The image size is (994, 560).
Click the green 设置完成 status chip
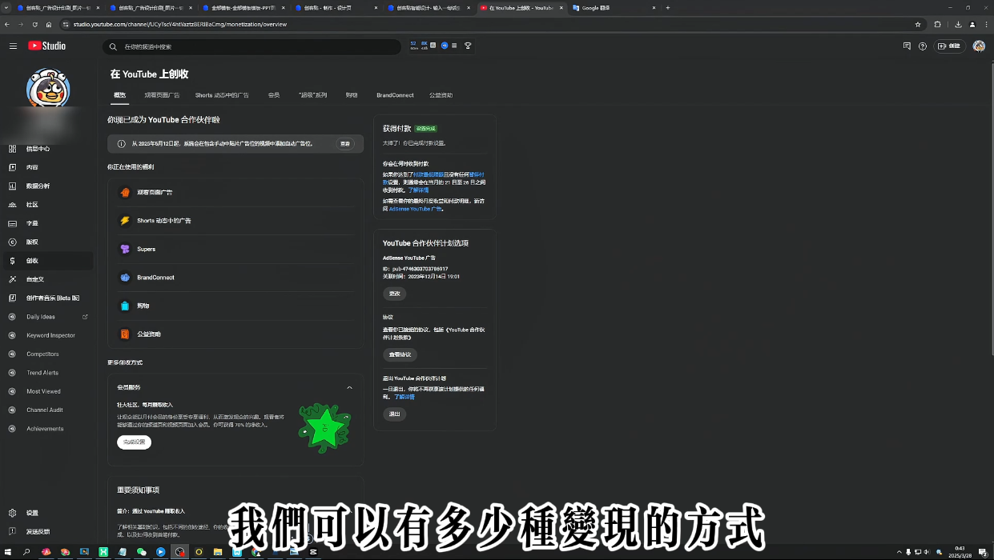click(425, 128)
